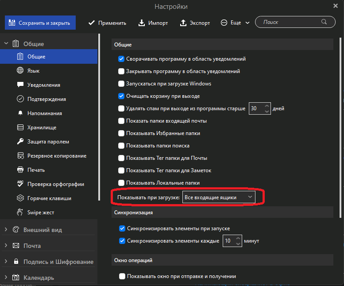
Task: Uncheck Синхронизировать элементы каждые checkbox
Action: click(122, 241)
